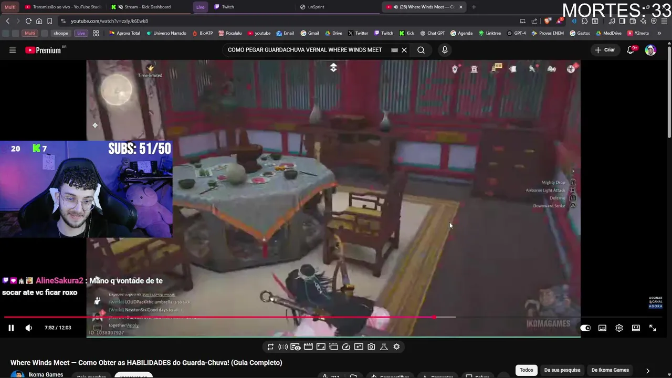Viewport: 672px width, 378px height.
Task: Start voice search with the microphone
Action: click(x=445, y=50)
